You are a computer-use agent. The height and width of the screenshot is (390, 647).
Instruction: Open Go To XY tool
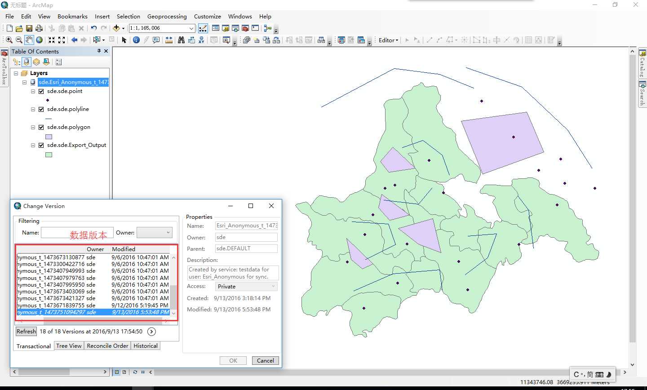pyautogui.click(x=201, y=40)
